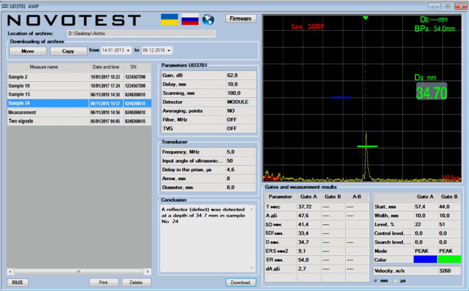Sort by the SN column header
Viewport: 469px width, 291px height.
pos(137,67)
